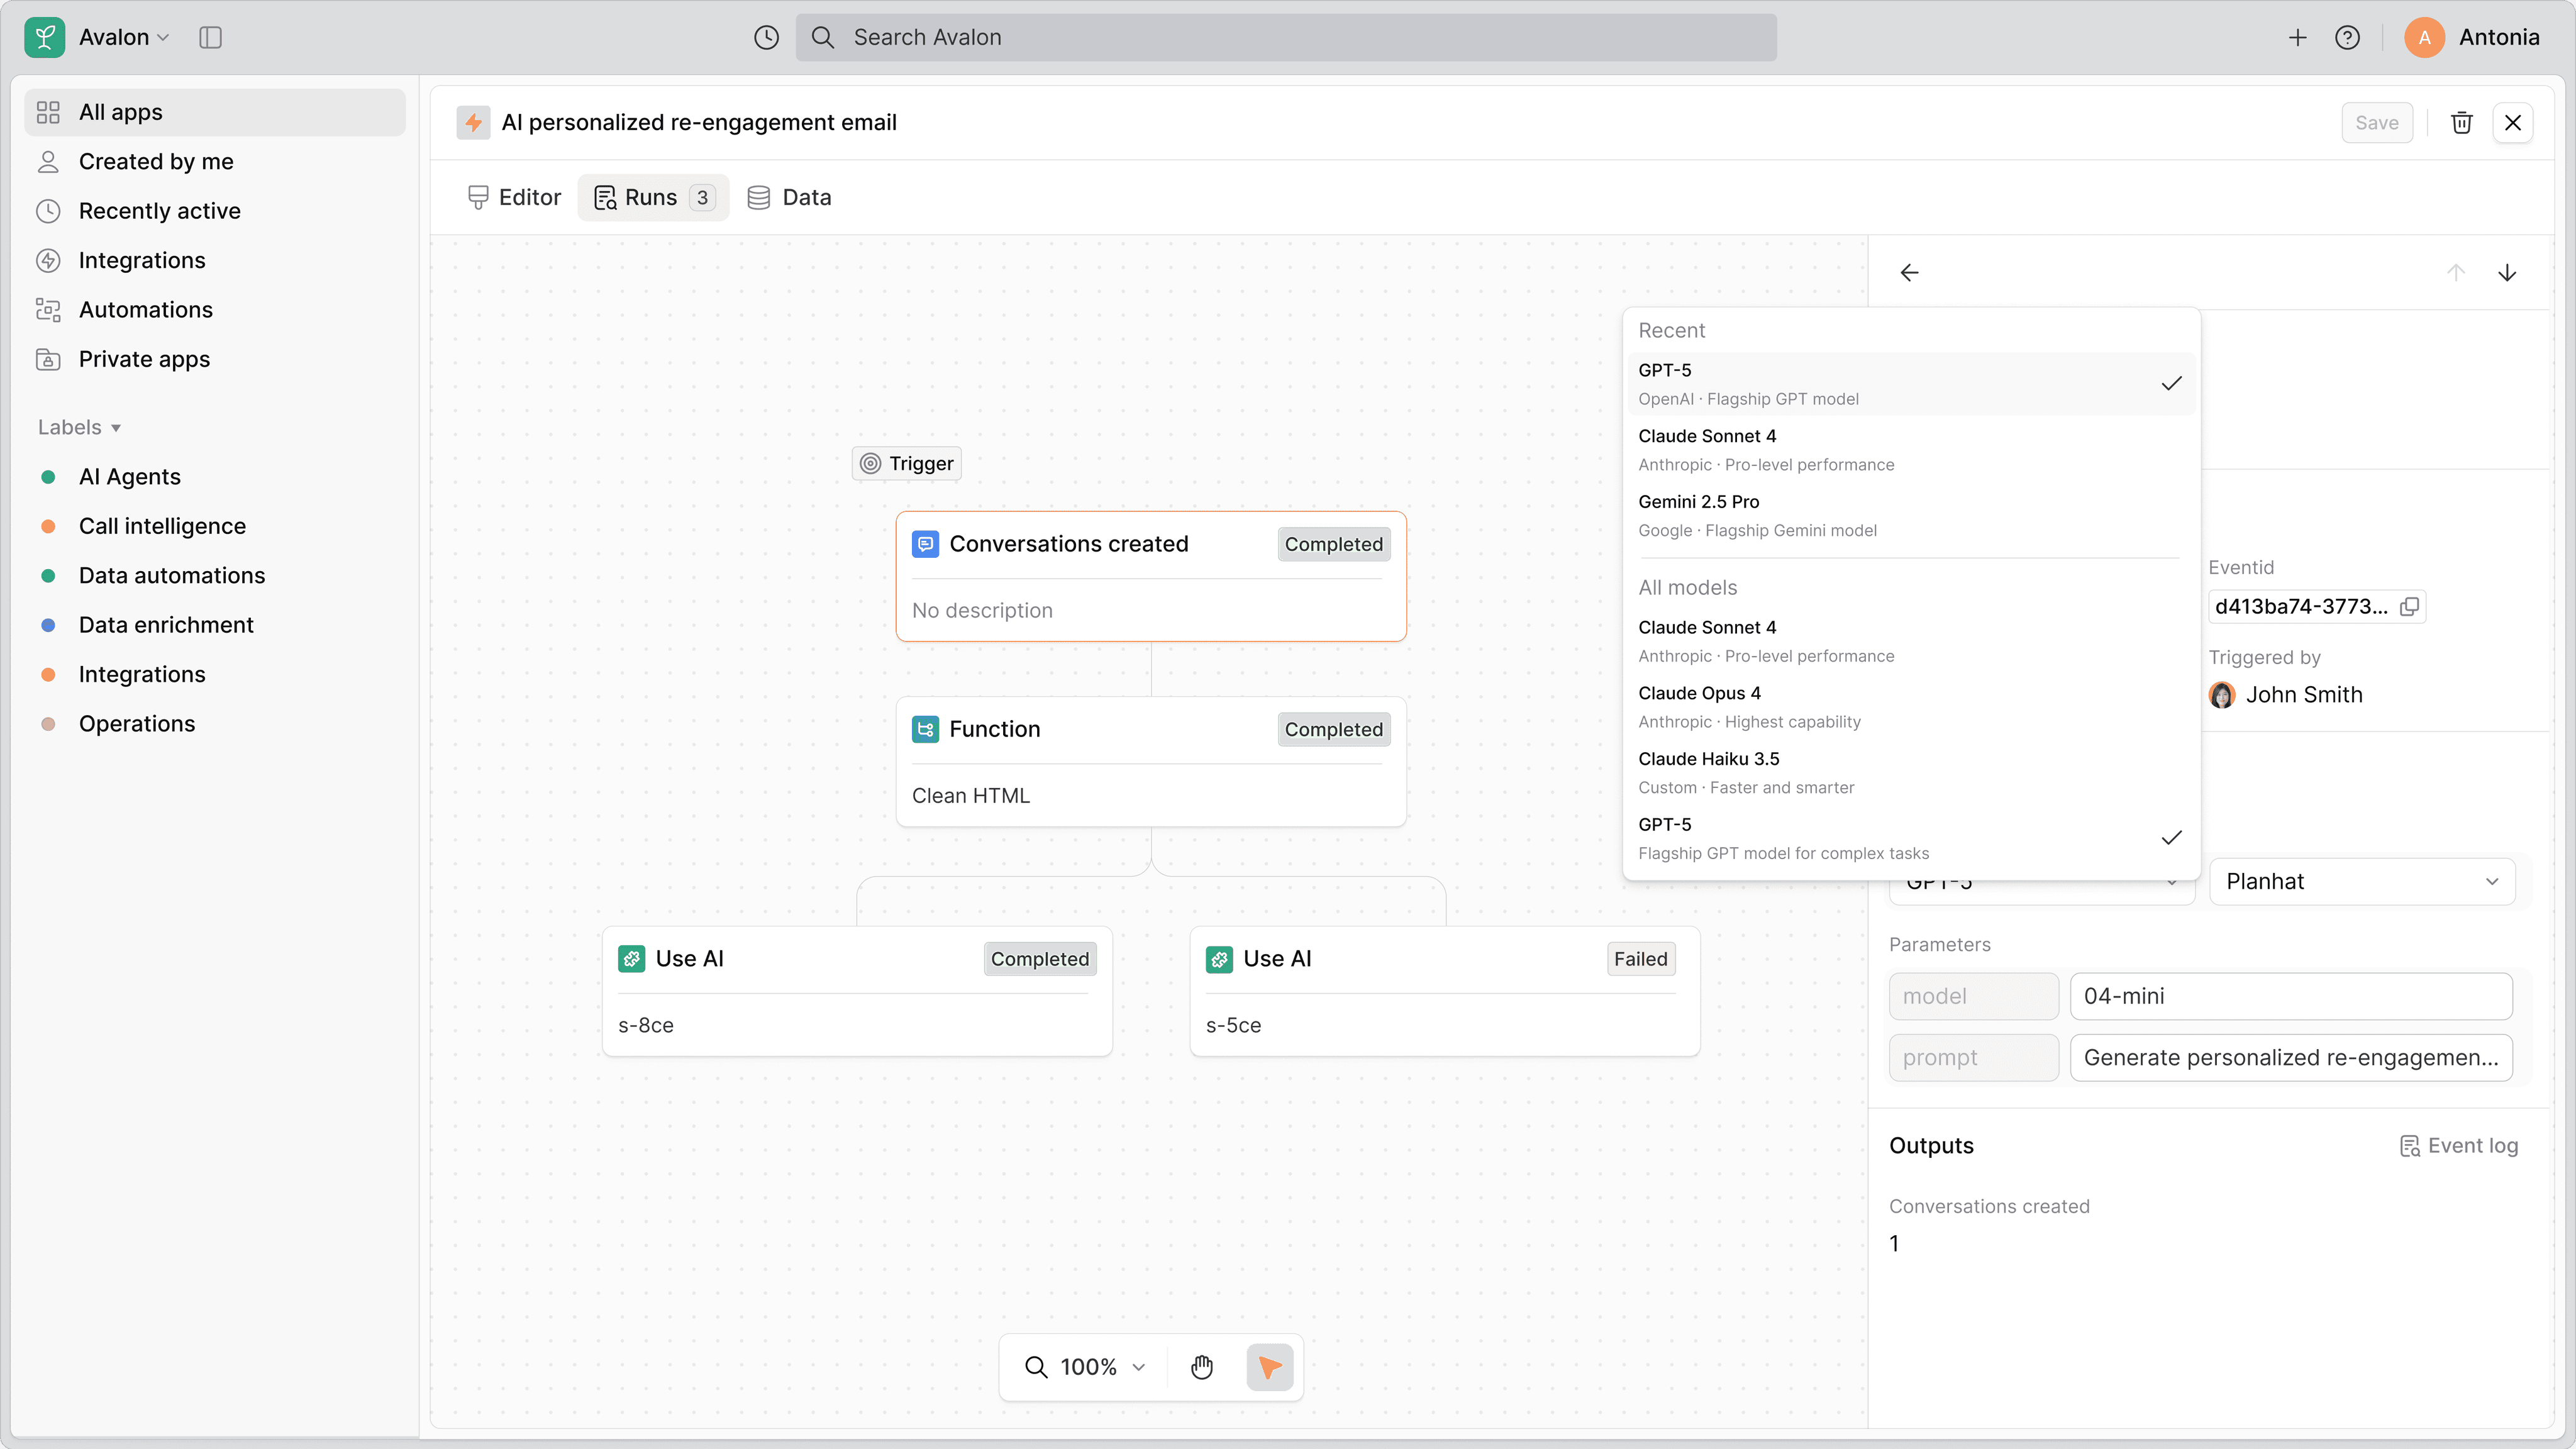Open the Data tab
The height and width of the screenshot is (1449, 2576).
click(x=789, y=197)
